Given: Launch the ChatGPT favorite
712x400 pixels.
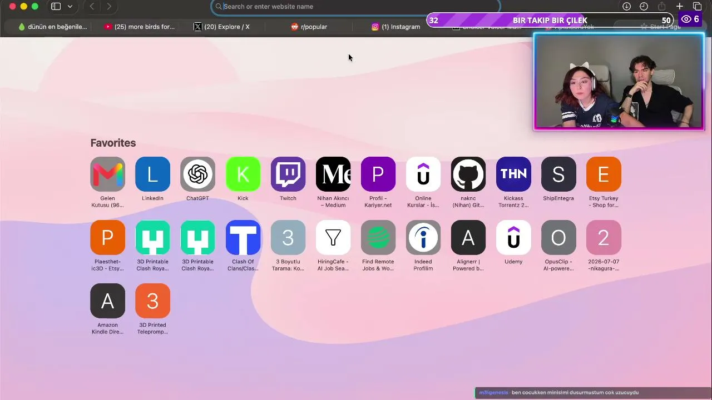Looking at the screenshot, I should pyautogui.click(x=197, y=174).
